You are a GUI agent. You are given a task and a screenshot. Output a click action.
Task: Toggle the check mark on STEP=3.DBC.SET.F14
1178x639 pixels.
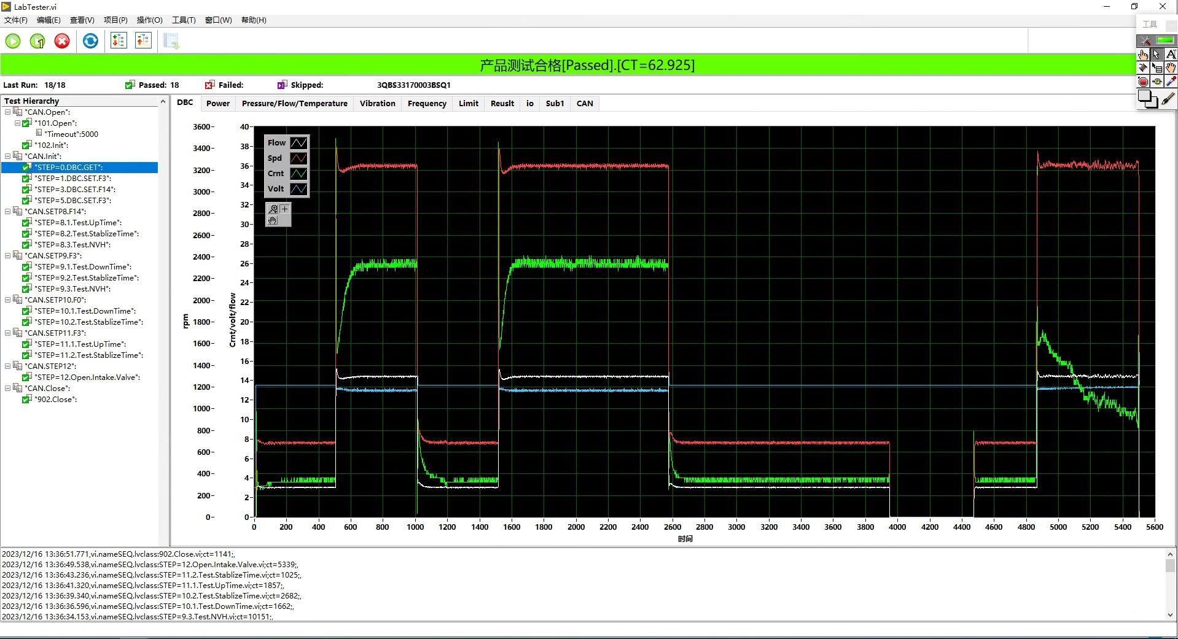point(26,190)
